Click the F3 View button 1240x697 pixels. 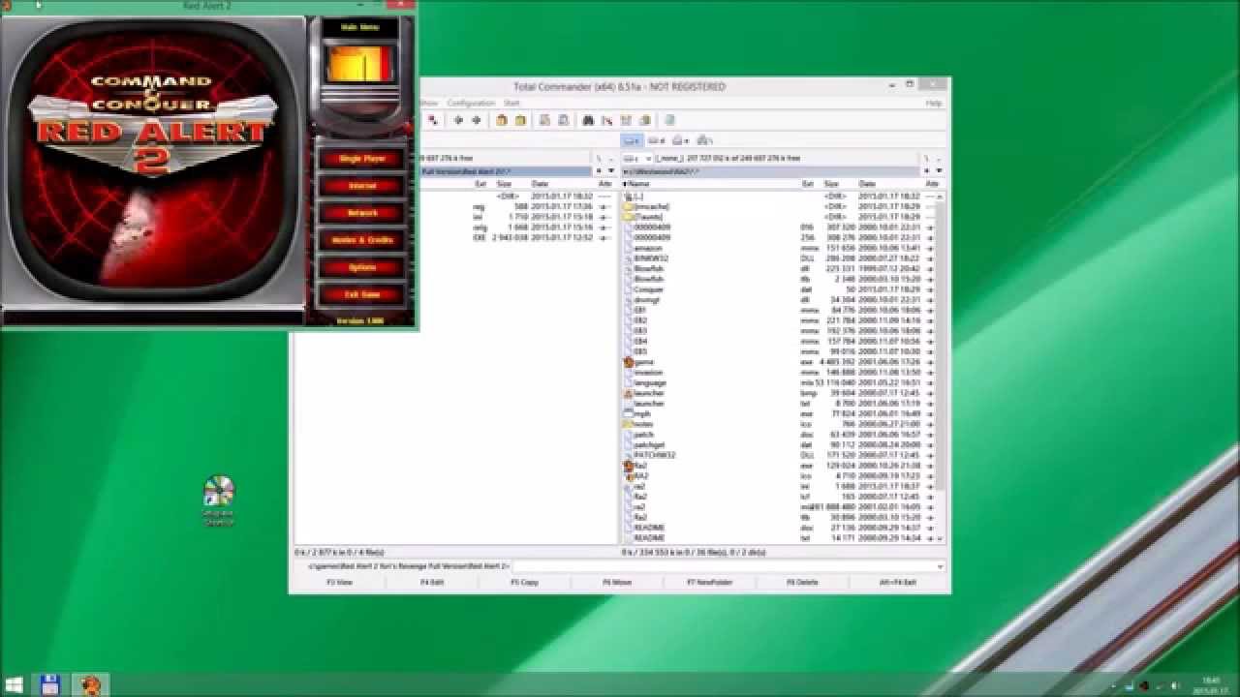[x=339, y=582]
